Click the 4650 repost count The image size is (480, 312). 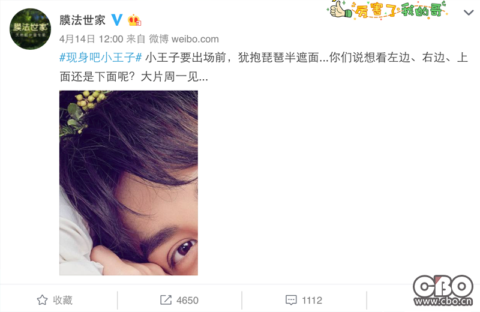(187, 301)
